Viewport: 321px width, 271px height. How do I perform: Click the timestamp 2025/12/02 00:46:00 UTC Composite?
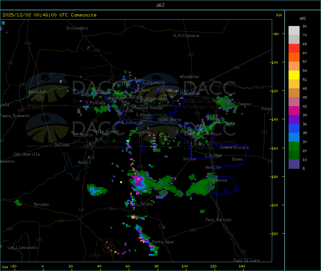pyautogui.click(x=49, y=15)
